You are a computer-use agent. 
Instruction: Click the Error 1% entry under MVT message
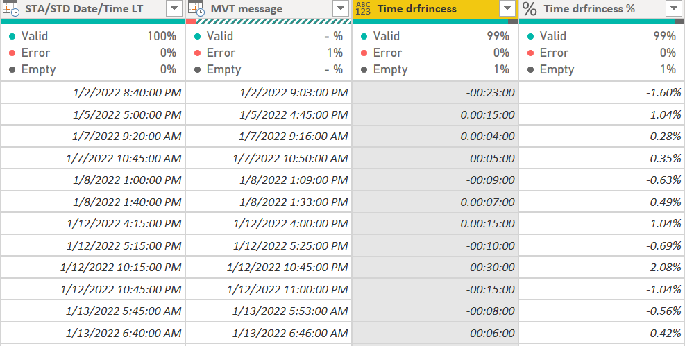pos(269,53)
